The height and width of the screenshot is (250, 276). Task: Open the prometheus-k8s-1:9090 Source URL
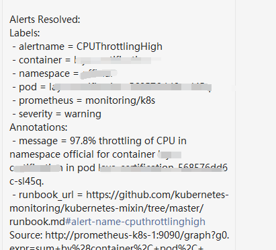137,235
